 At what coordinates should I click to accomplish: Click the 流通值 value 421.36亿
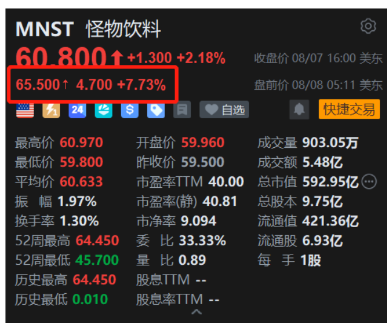tap(330, 221)
